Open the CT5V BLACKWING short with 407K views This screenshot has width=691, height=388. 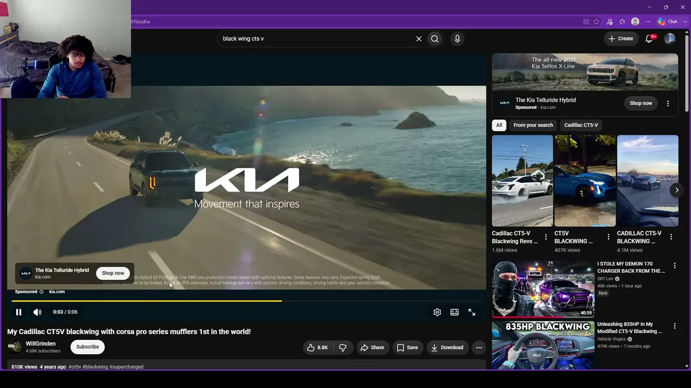pos(585,181)
